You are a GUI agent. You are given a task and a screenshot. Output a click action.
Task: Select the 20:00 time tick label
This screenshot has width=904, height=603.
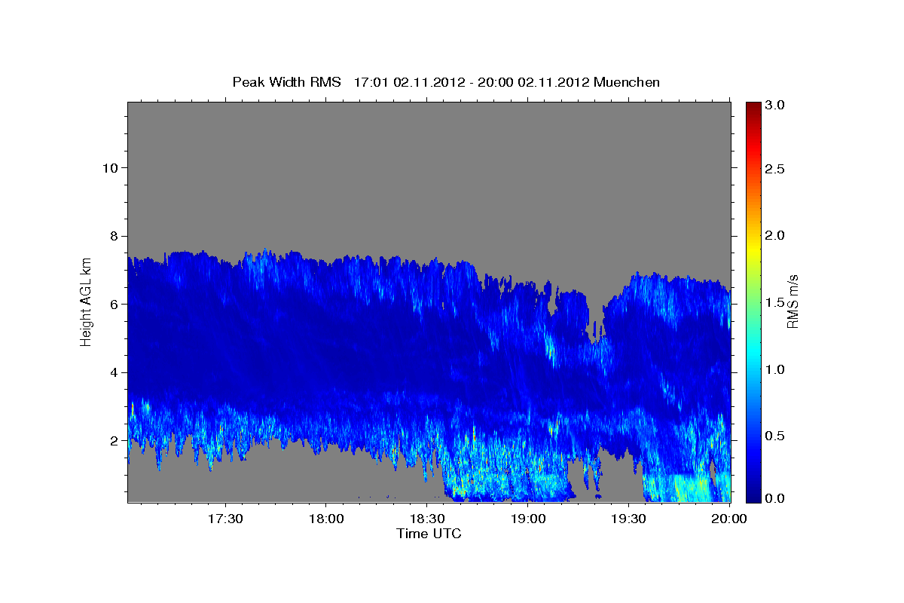point(729,519)
